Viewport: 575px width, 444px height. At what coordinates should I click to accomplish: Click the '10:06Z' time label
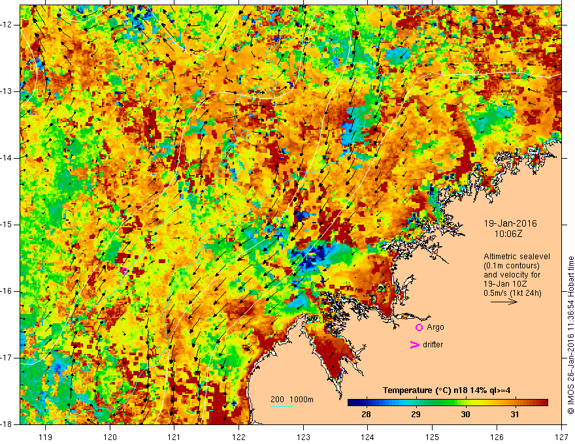(x=508, y=234)
